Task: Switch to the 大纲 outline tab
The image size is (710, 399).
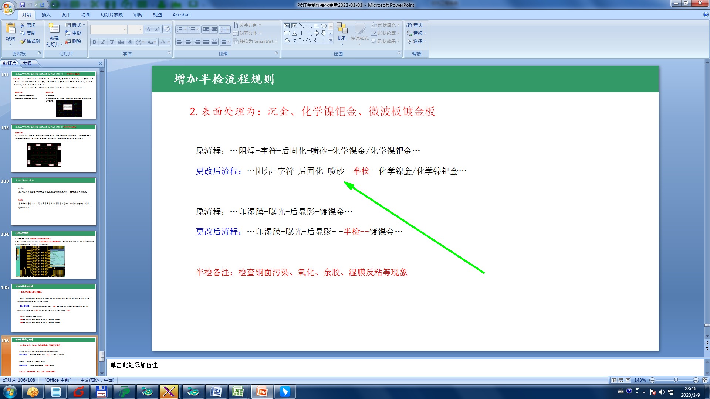Action: [x=27, y=64]
